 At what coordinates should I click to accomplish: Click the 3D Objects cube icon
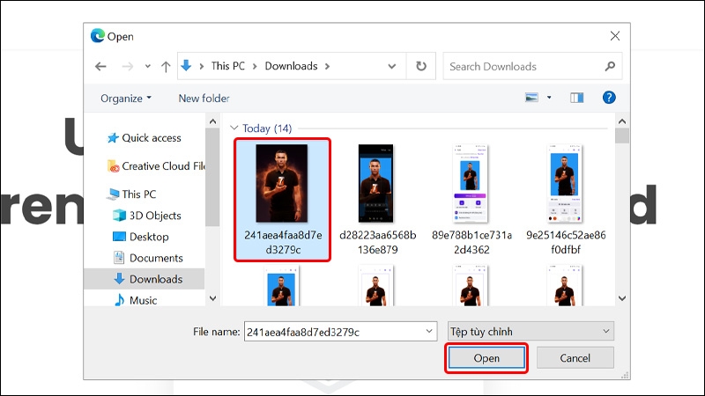click(x=119, y=216)
